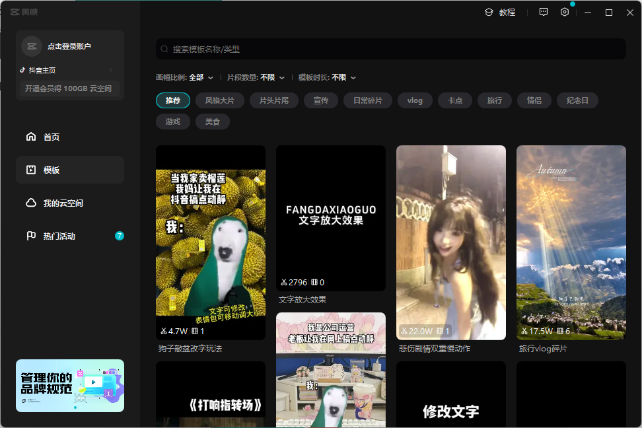
Task: Click the 管理你的品牌规范 promo banner
Action: [x=70, y=386]
